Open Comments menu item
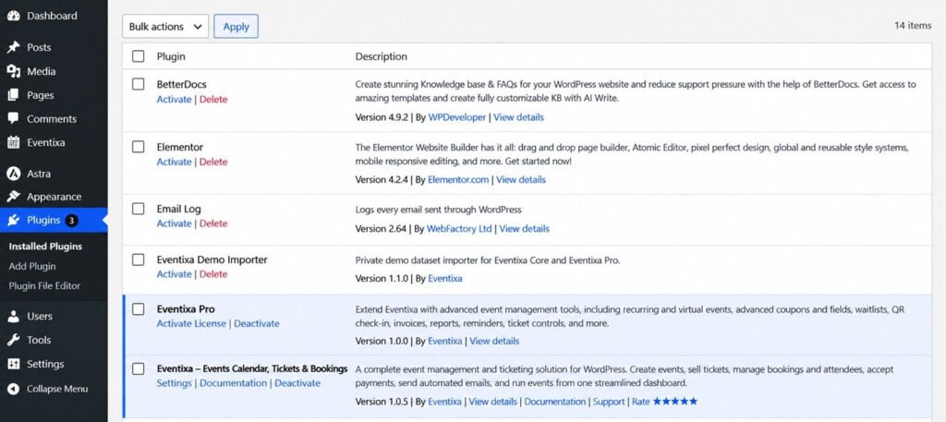 (54, 119)
